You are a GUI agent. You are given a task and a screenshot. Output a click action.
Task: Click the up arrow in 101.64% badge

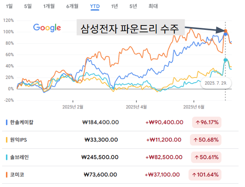pyautogui.click(x=194, y=175)
